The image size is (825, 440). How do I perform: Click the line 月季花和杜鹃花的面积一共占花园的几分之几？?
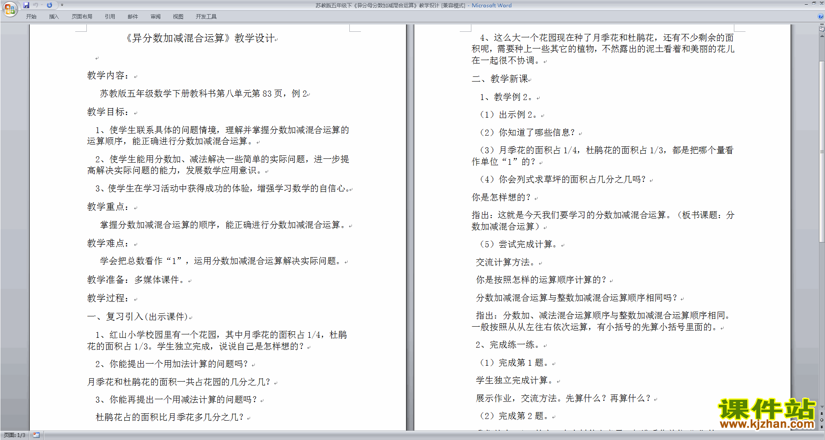point(179,382)
